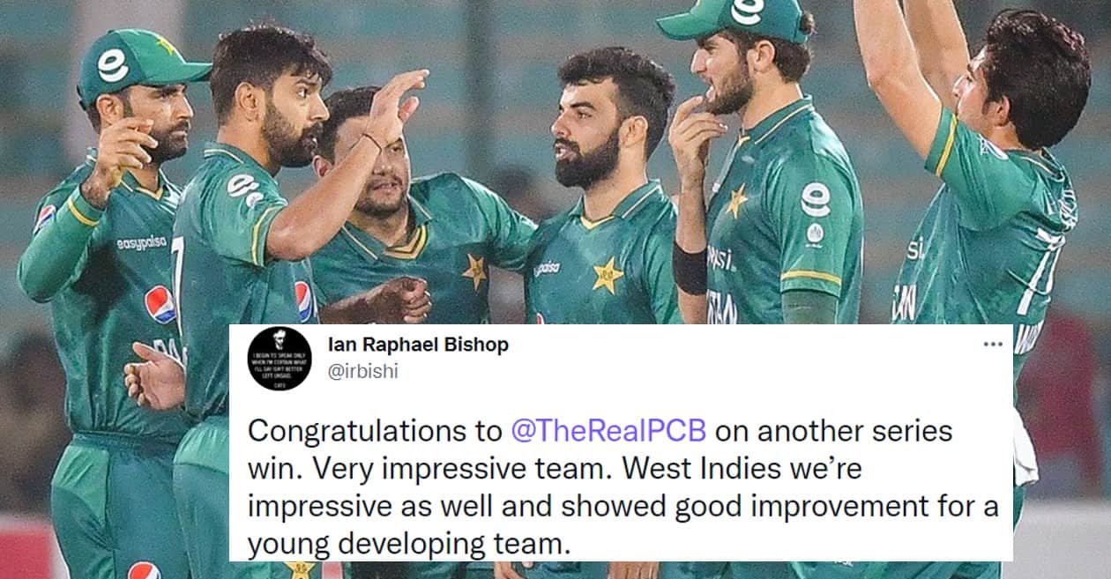Click the white circular "e" badge on chest
This screenshot has height=579, width=1111.
point(816,199)
